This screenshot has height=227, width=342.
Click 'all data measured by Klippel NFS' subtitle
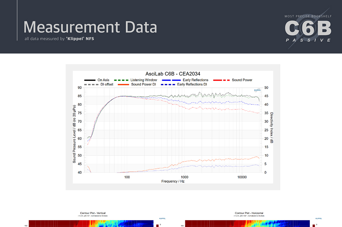pos(59,39)
